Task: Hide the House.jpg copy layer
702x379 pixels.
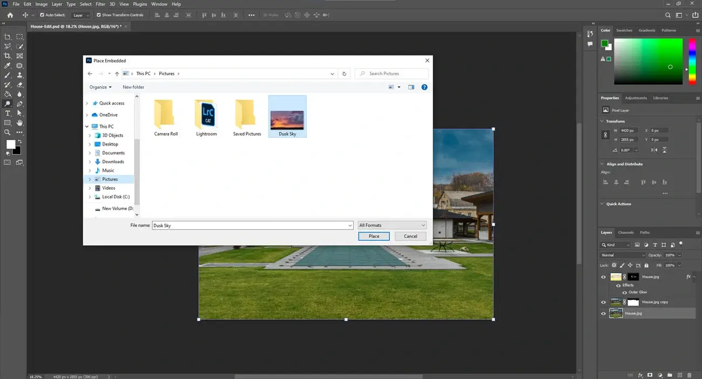Action: [604, 302]
